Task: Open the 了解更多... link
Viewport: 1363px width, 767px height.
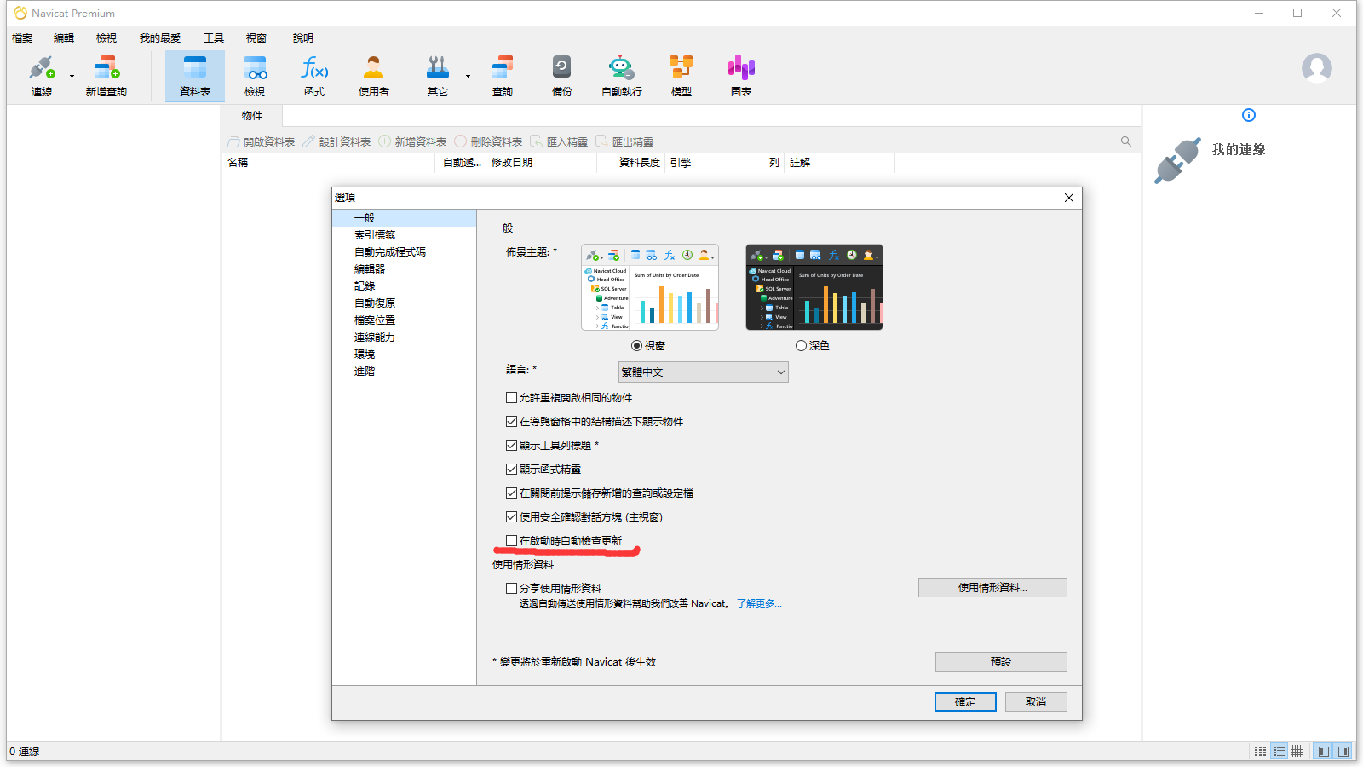Action: tap(759, 603)
